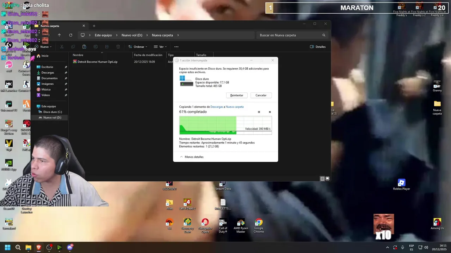The width and height of the screenshot is (451, 253).
Task: Select the Left 4 Dead 2 desktop icon
Action: click(187, 205)
